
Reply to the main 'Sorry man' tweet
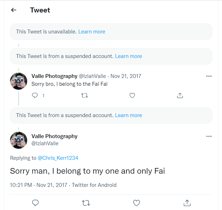35,203
